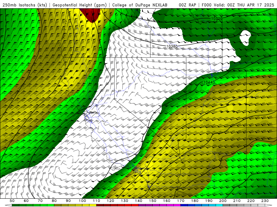Click the 180 knot label on color scale
The image size is (277, 207).
pyautogui.click(x=195, y=201)
